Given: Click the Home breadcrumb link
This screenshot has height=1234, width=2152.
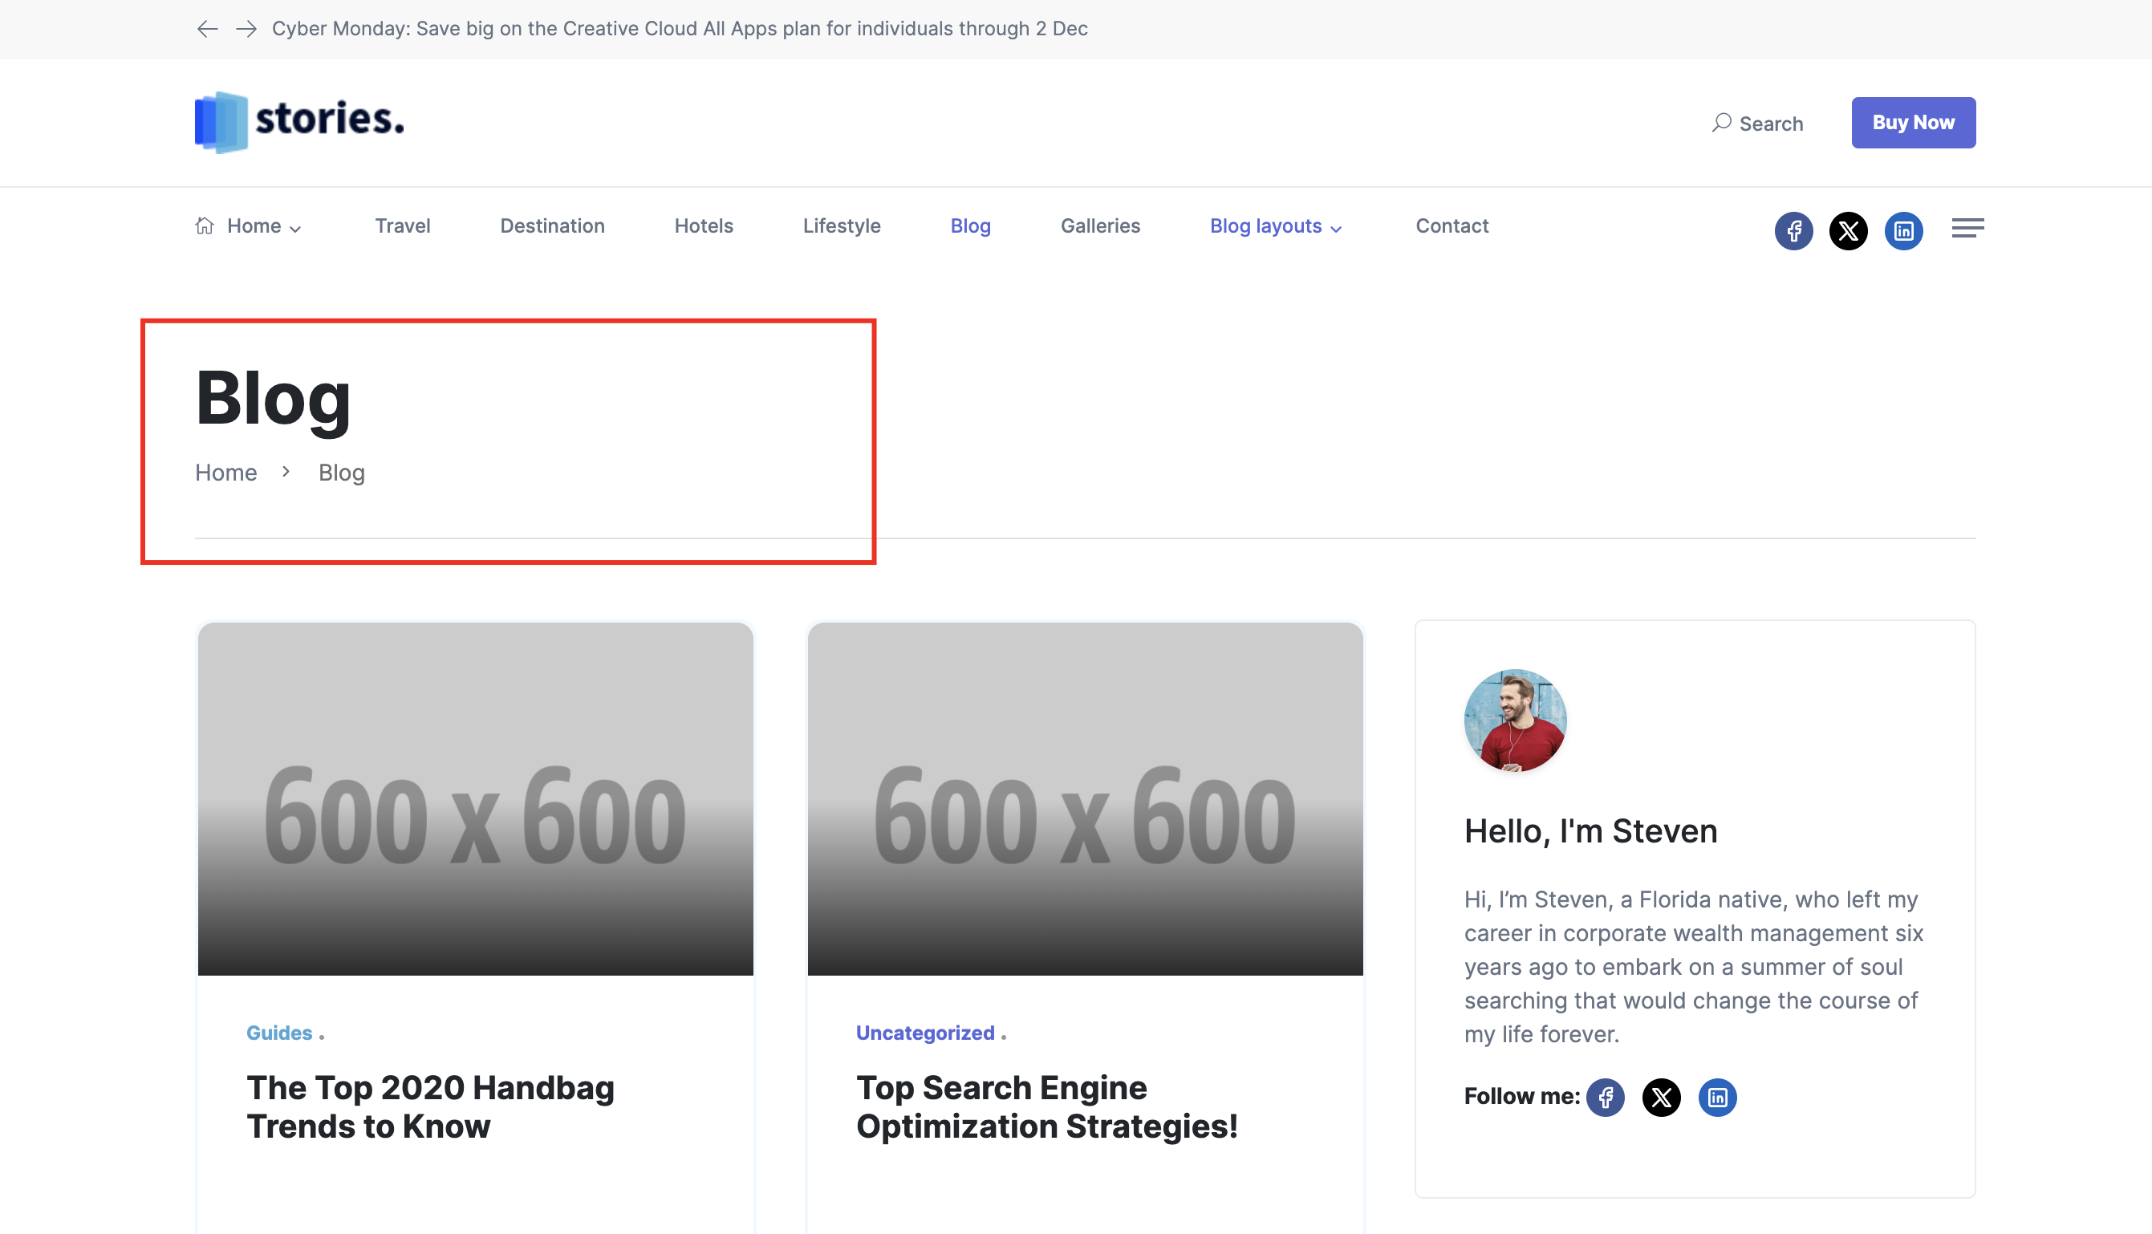Looking at the screenshot, I should click(225, 473).
